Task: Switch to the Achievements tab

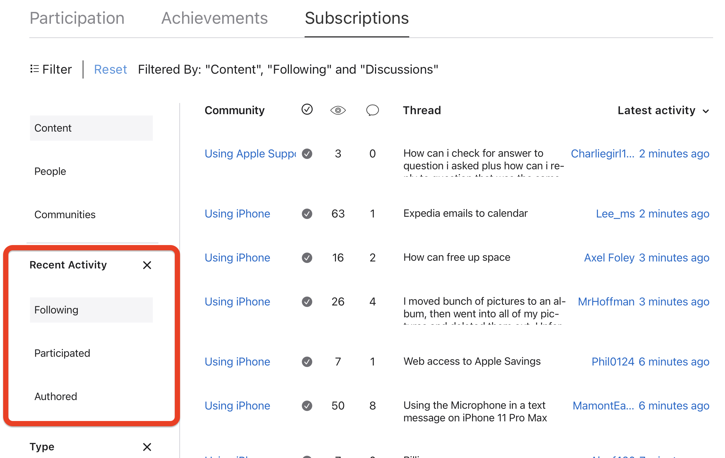Action: point(214,18)
